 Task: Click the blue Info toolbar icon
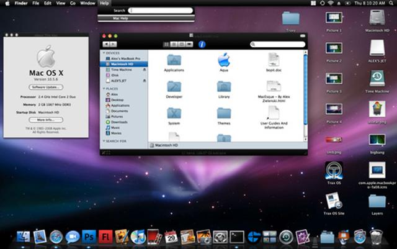(x=202, y=44)
